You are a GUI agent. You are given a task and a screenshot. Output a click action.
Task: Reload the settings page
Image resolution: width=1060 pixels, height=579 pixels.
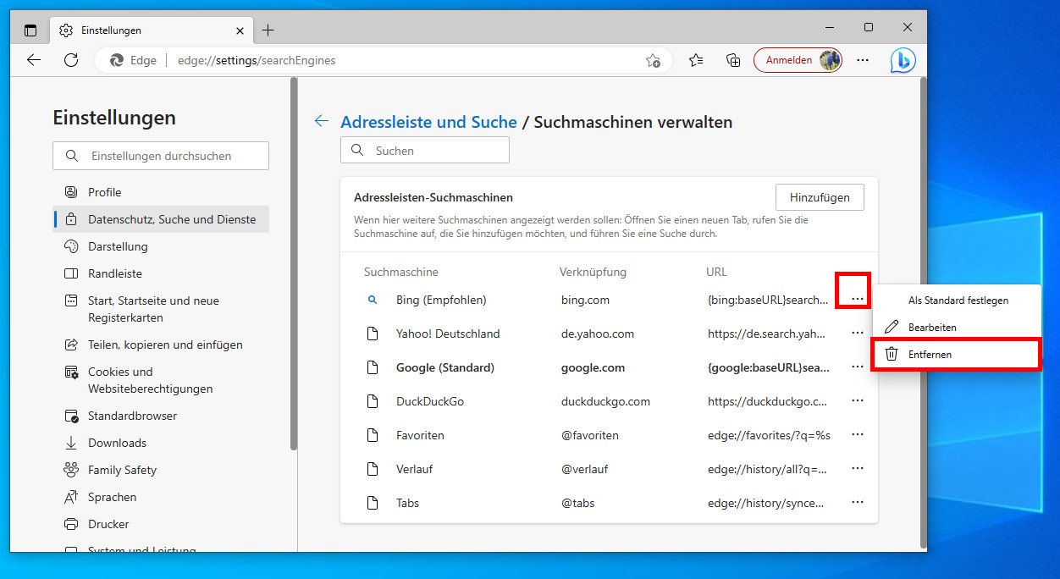(x=71, y=60)
